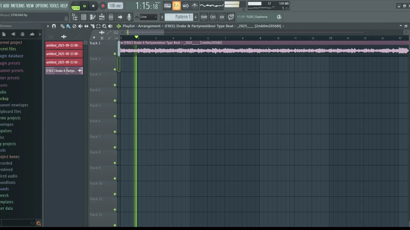Toggle the 3.2.1 recording countdown
Viewport: 410px width, 230px height.
(x=176, y=5)
